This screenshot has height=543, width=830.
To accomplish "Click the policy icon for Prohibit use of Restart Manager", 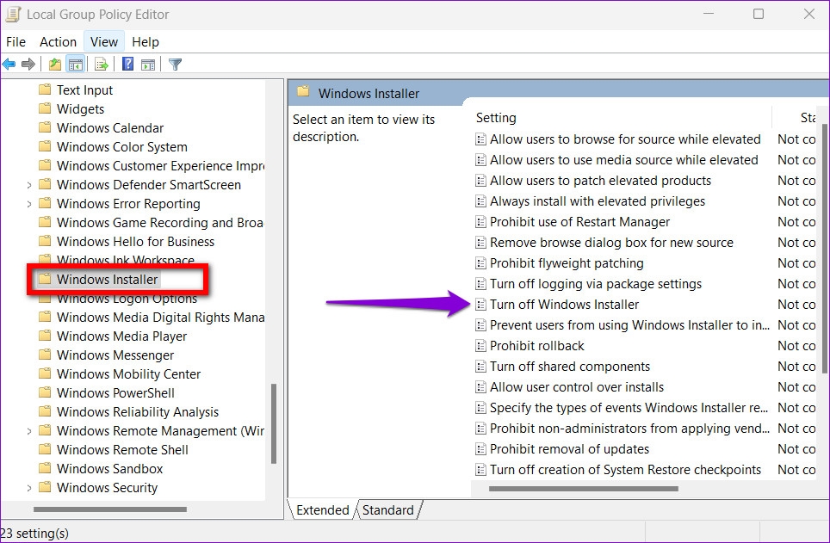I will click(x=480, y=222).
